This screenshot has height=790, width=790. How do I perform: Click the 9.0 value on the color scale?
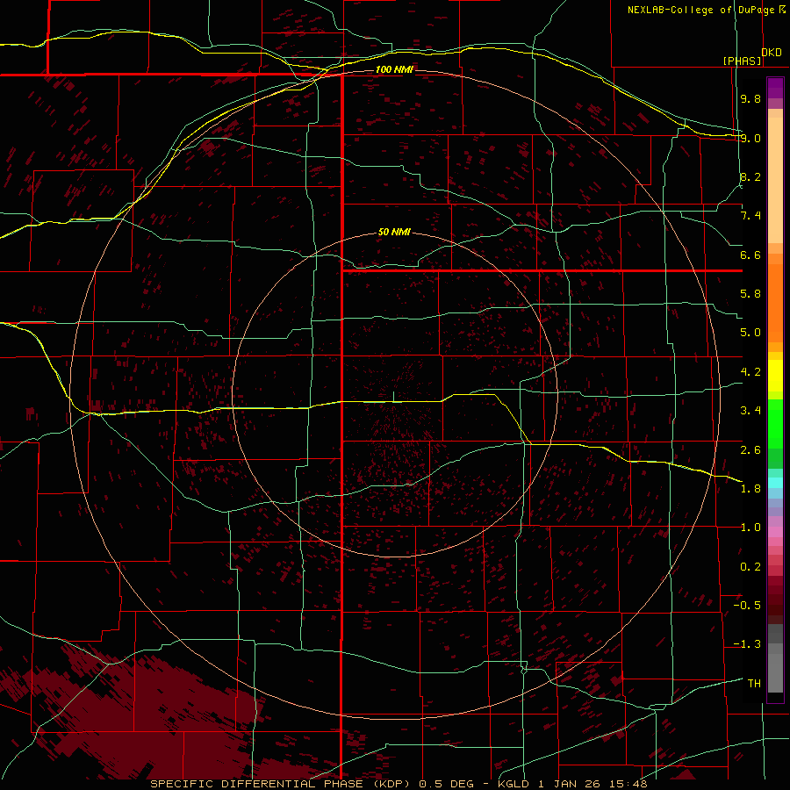750,138
